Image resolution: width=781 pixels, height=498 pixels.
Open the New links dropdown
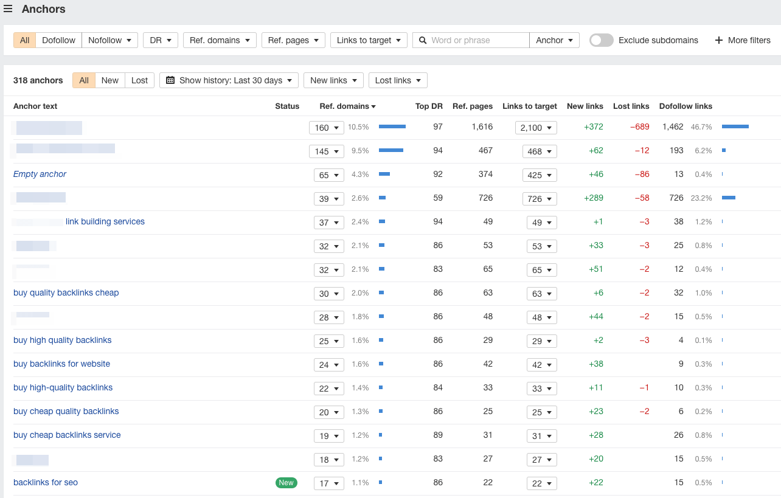coord(333,80)
